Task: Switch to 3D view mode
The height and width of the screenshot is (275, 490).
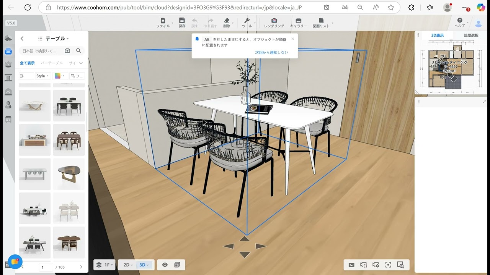Action: 144,265
